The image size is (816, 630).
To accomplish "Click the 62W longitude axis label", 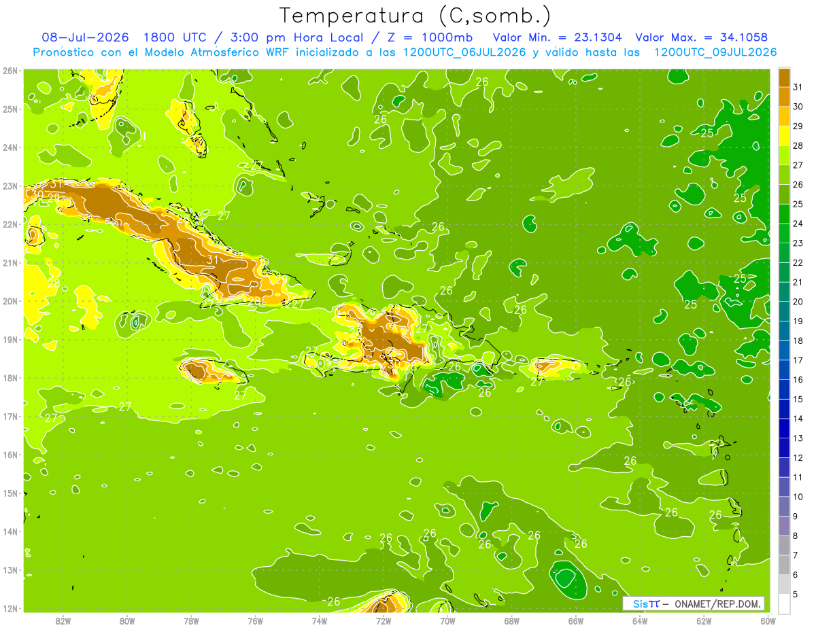I will pos(704,620).
